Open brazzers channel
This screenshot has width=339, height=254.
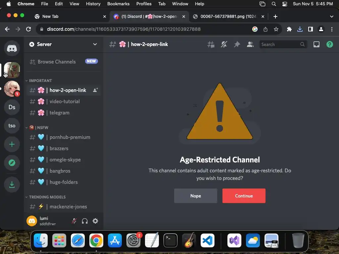pos(63,148)
